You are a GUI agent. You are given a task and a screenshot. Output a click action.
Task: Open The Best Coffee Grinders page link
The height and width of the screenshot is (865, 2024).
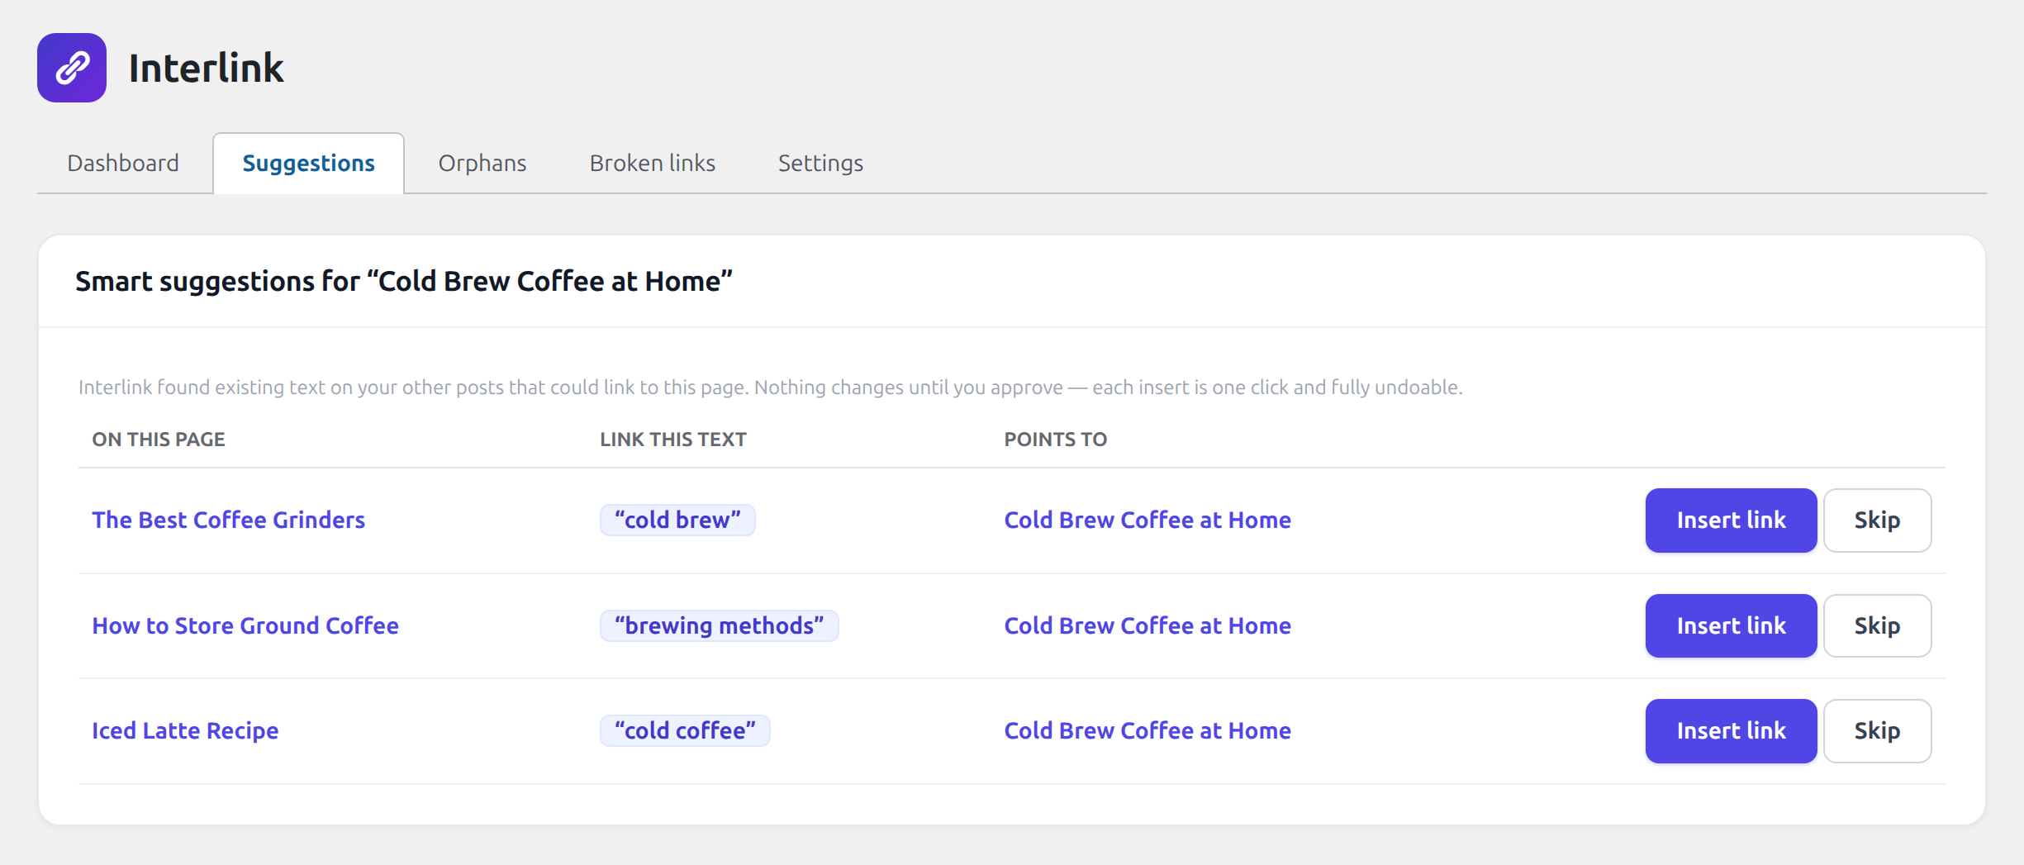(x=229, y=520)
